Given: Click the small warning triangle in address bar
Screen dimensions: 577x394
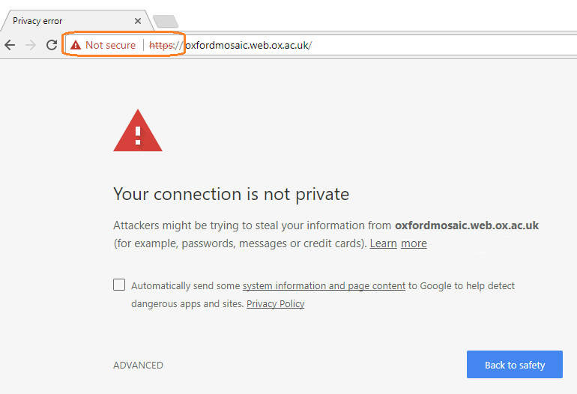Looking at the screenshot, I should [75, 45].
